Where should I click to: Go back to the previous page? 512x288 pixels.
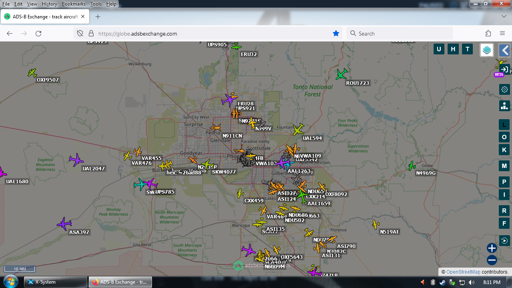pos(10,34)
